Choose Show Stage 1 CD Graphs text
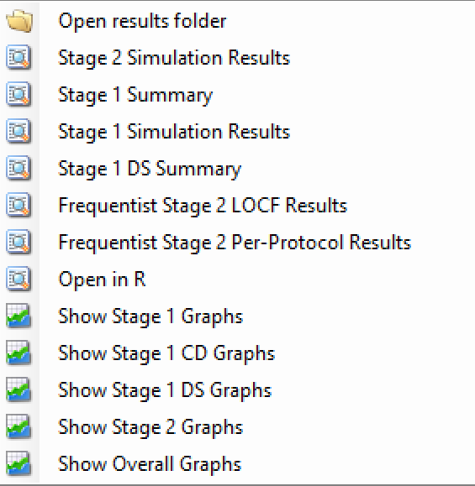The height and width of the screenshot is (486, 475). [166, 353]
